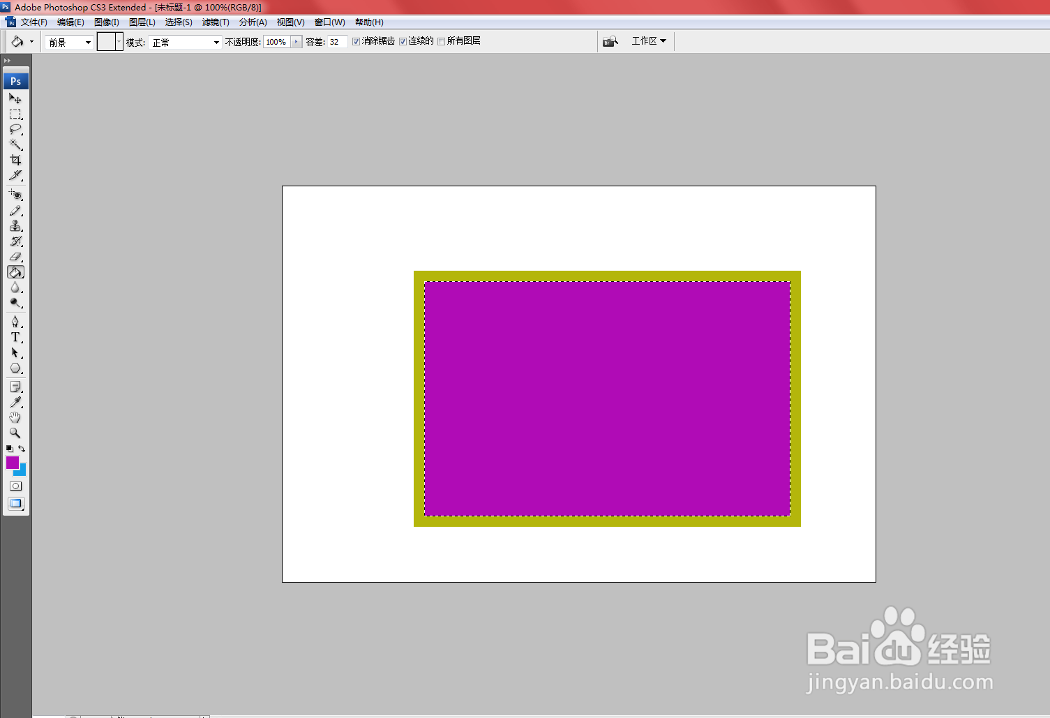1050x718 pixels.
Task: Open the Edit menu (编辑)
Action: click(x=70, y=22)
